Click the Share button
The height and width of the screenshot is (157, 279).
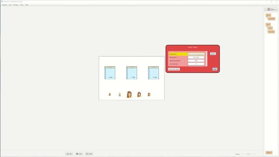pos(271,9)
